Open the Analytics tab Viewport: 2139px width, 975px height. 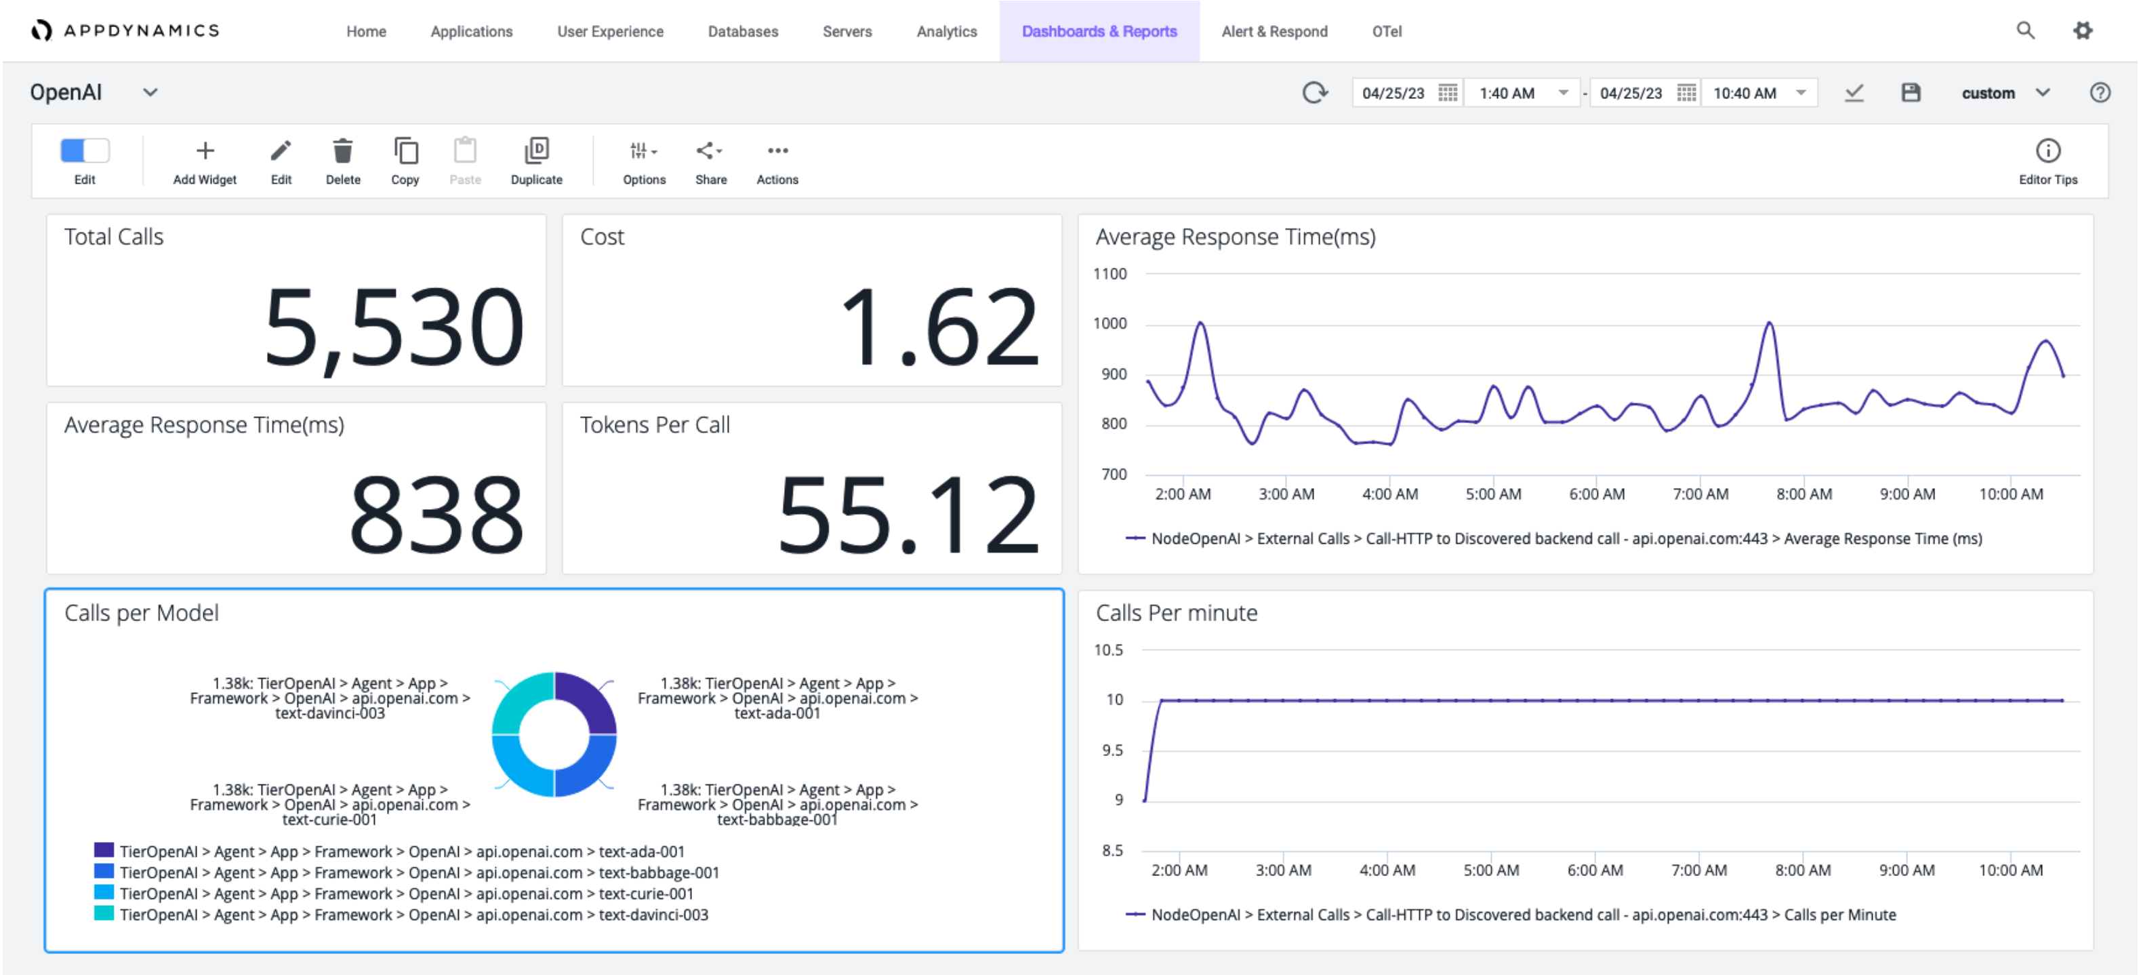click(x=947, y=32)
